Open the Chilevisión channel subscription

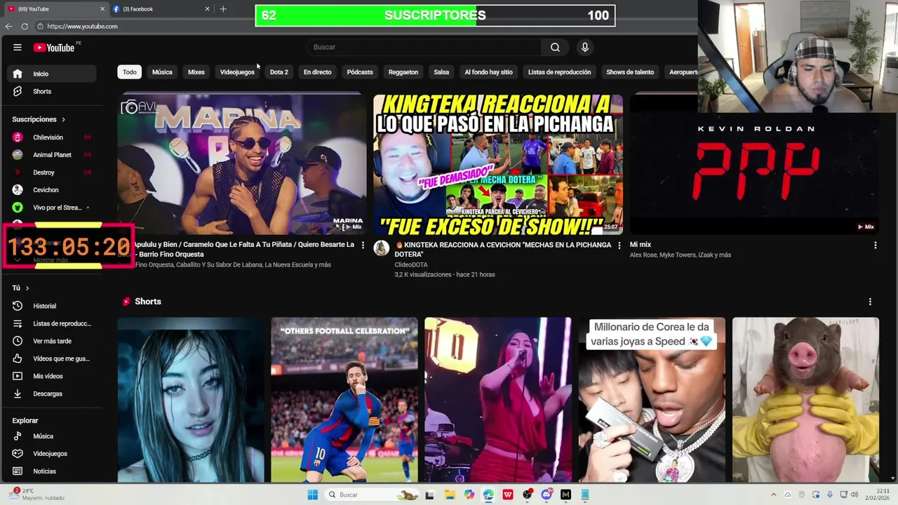click(x=52, y=137)
